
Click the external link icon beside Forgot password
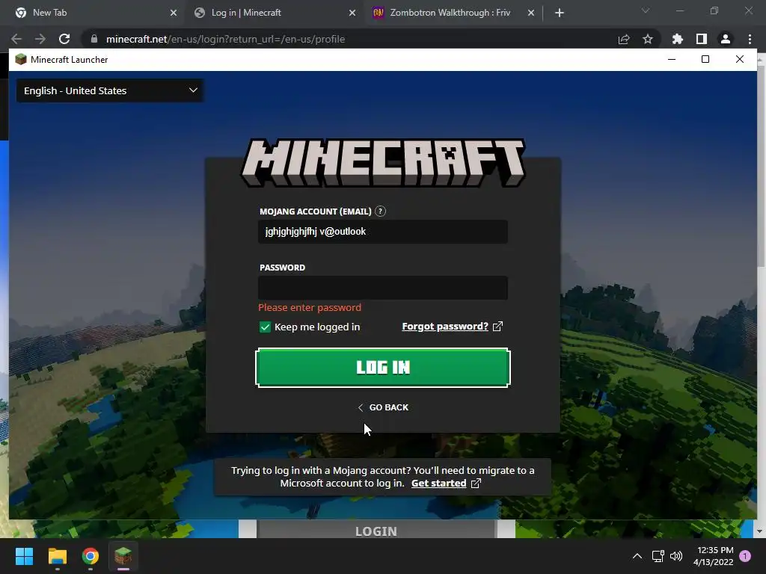click(497, 326)
